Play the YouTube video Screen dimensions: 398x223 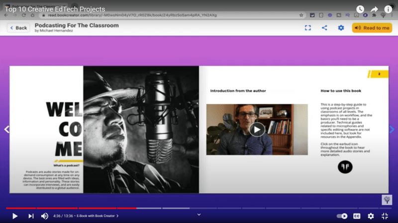coord(15,216)
